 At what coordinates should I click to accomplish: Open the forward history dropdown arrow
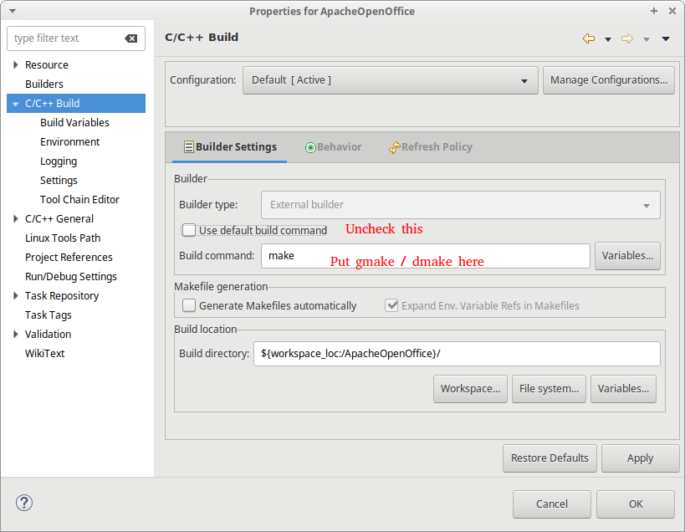(x=647, y=39)
